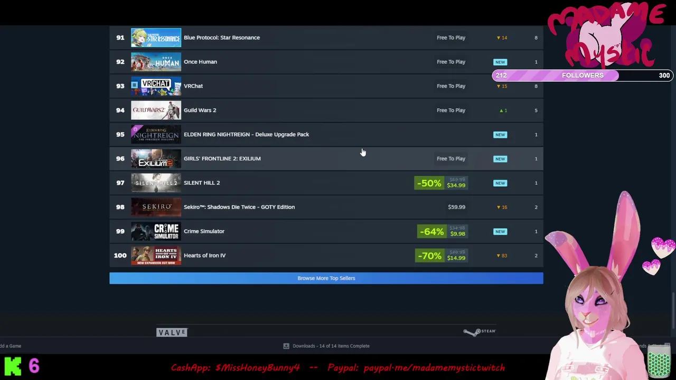The width and height of the screenshot is (676, 380).
Task: Click NEW badge on GIRLS' FRONTLINE 2 row
Action: click(x=500, y=159)
